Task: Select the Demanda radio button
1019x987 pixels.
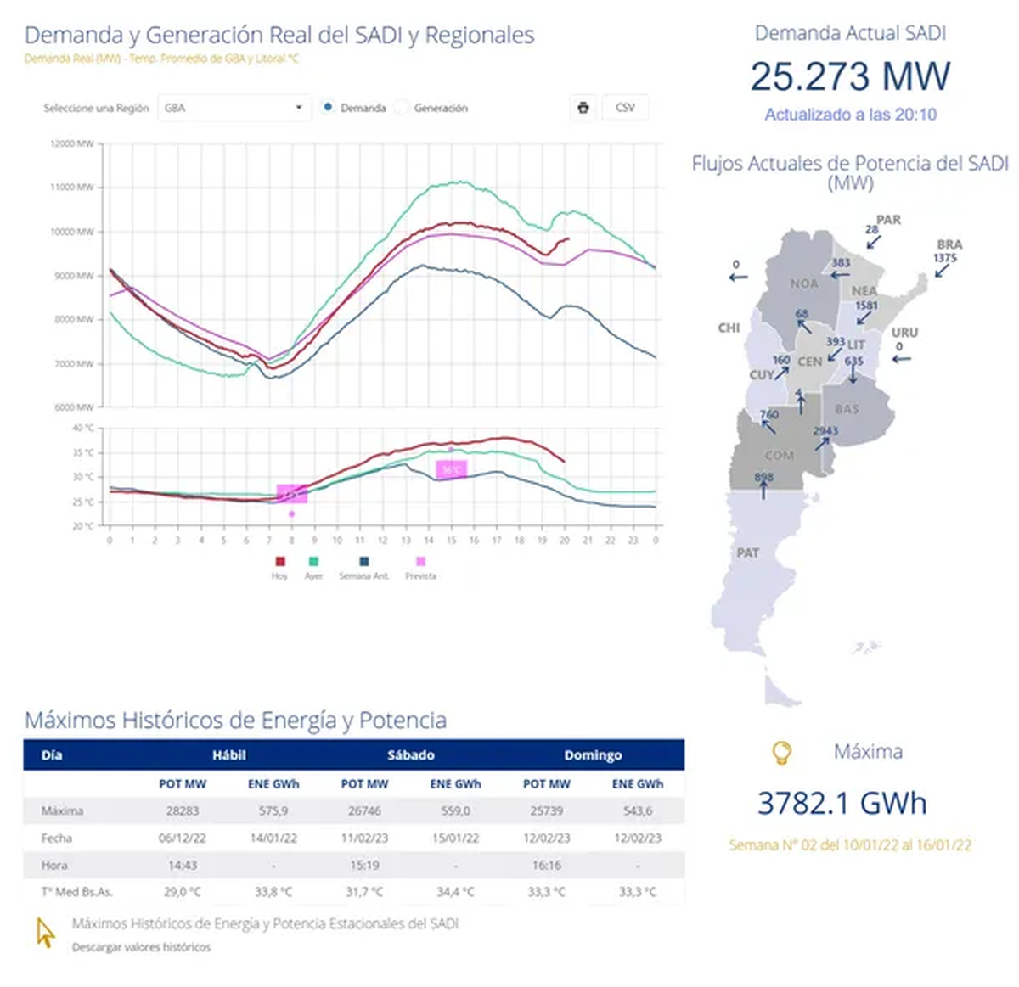Action: point(326,108)
